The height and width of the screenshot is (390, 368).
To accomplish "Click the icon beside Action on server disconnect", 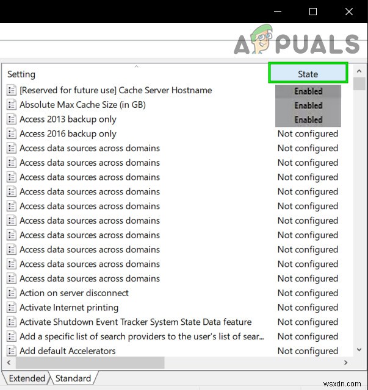I will pos(12,293).
